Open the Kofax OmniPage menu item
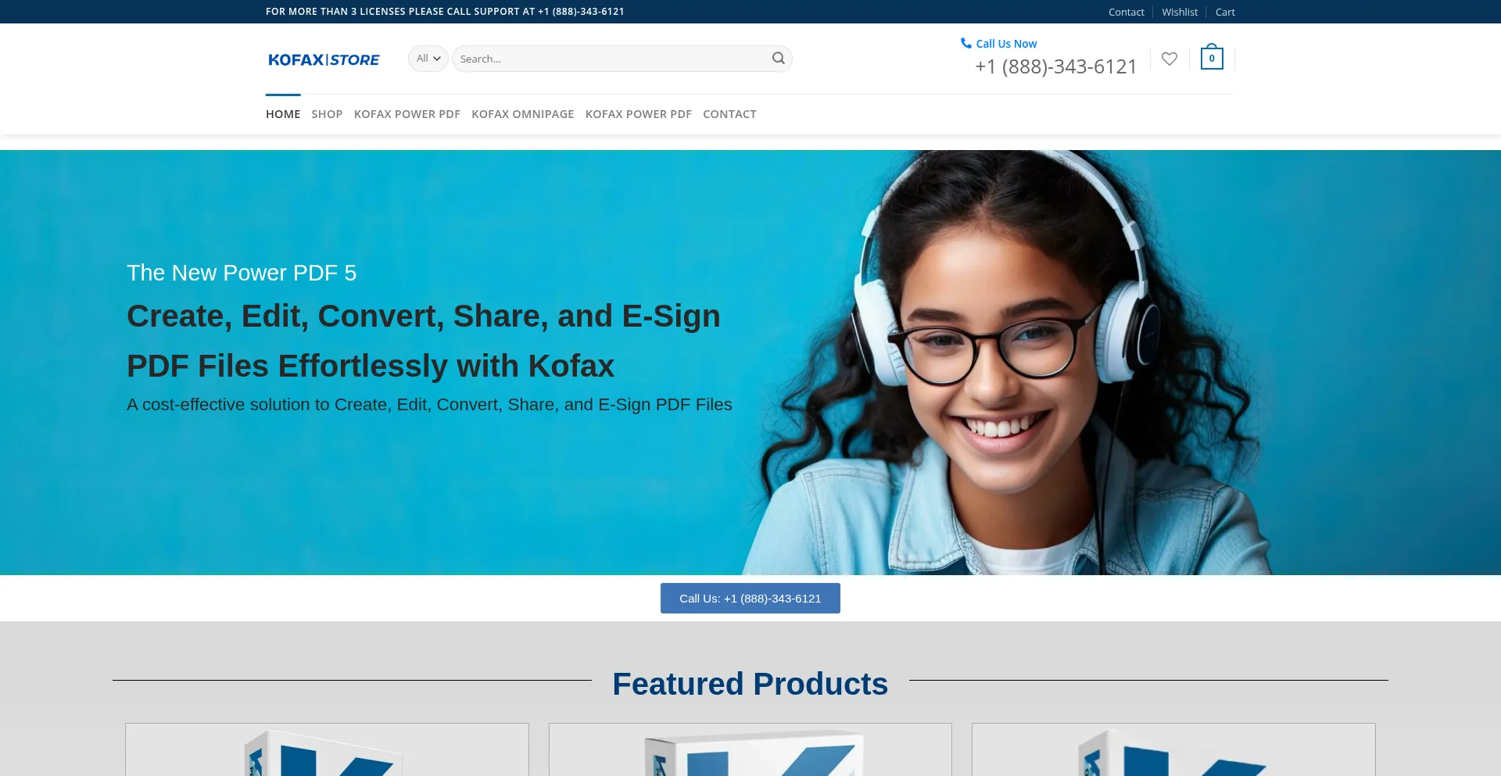 coord(523,114)
